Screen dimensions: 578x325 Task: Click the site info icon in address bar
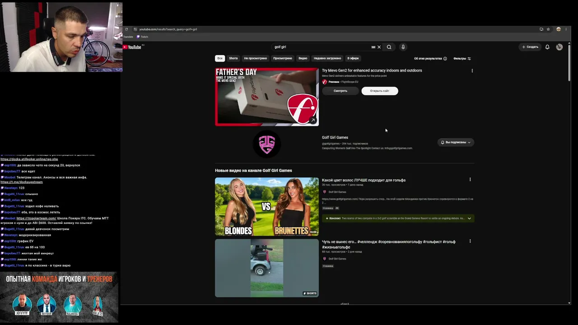[135, 29]
